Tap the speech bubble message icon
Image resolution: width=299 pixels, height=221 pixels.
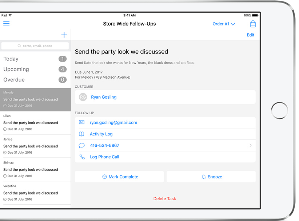[81, 145]
